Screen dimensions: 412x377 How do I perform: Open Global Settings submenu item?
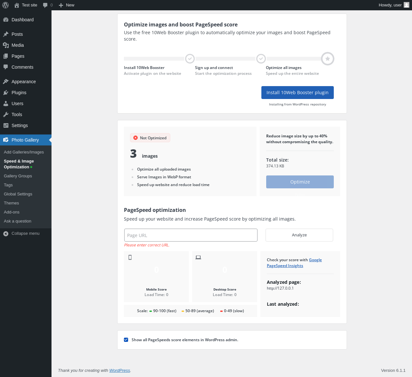point(18,194)
